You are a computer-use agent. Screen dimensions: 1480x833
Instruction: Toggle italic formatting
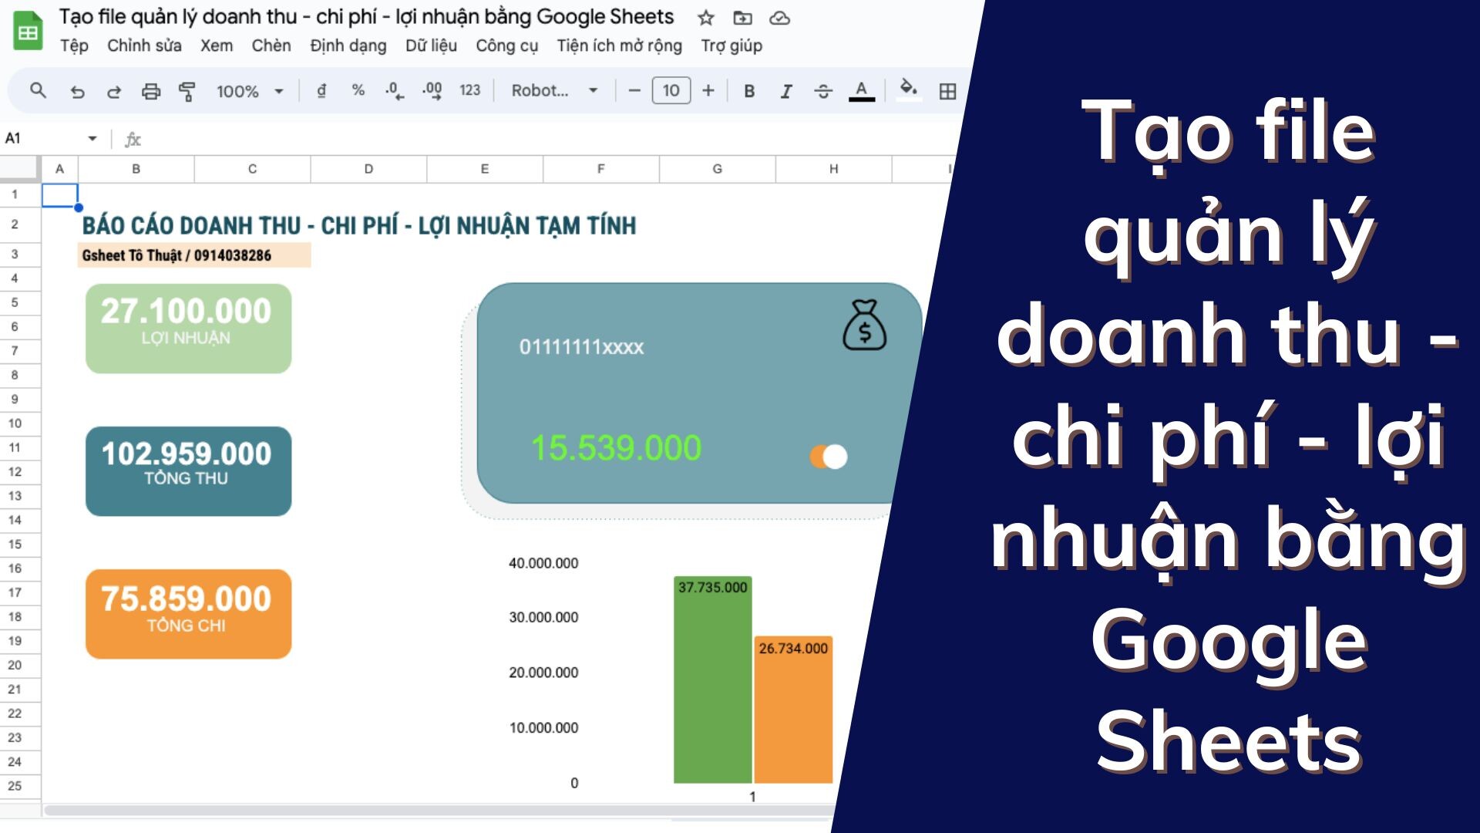[785, 91]
